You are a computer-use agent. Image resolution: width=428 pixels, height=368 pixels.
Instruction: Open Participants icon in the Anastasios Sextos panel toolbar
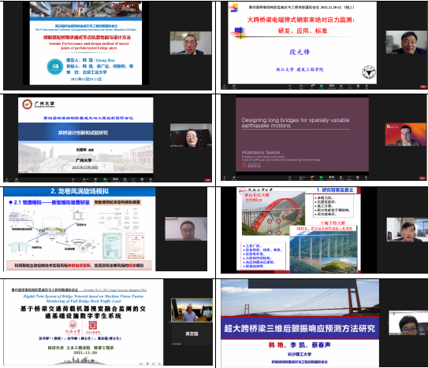(x=300, y=178)
